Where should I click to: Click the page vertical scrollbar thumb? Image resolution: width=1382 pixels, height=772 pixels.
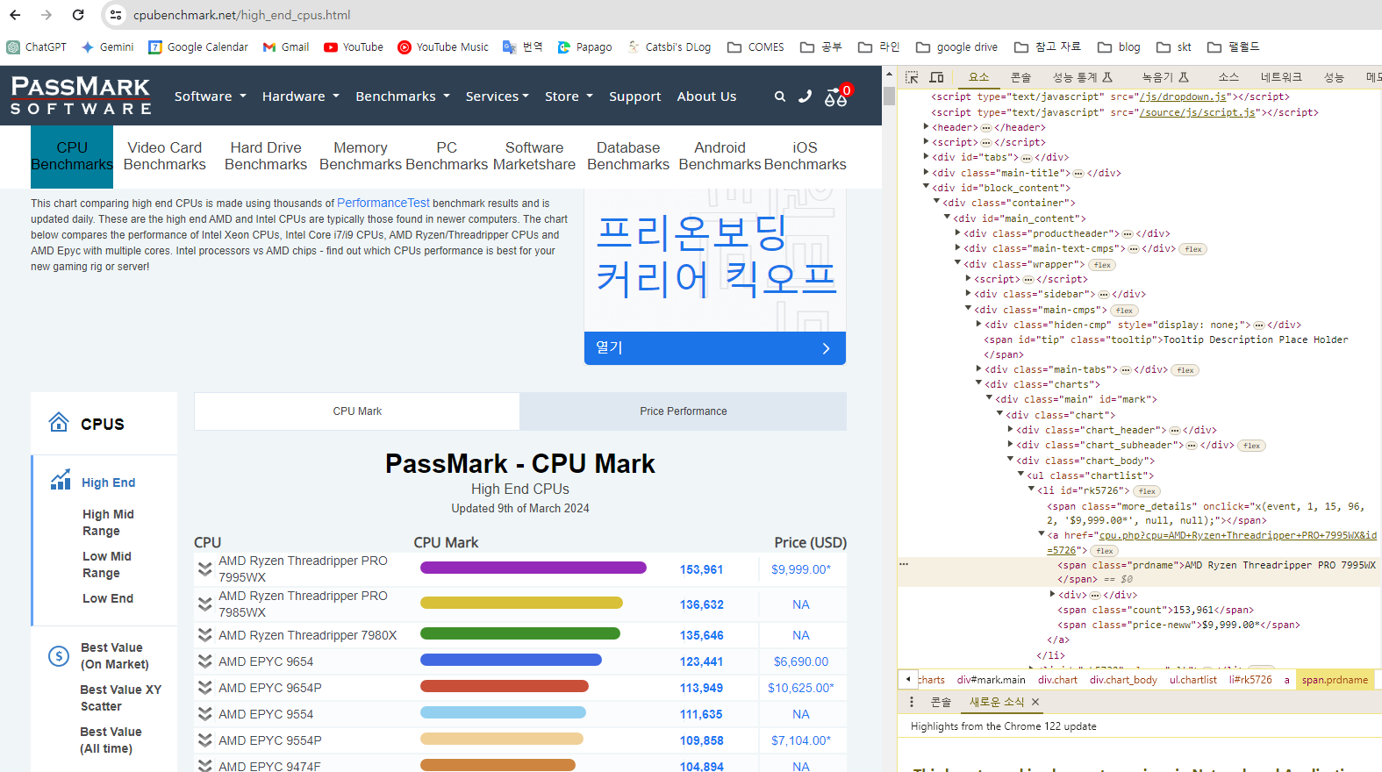[889, 95]
